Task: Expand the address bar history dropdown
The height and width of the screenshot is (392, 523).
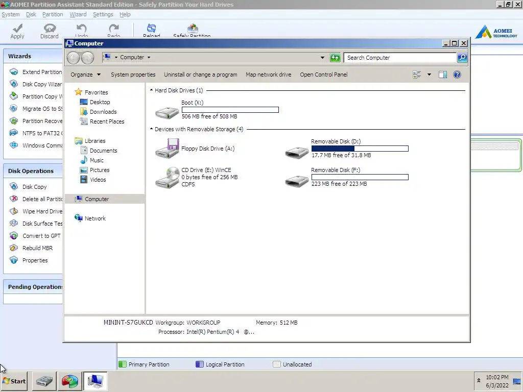Action: point(322,58)
